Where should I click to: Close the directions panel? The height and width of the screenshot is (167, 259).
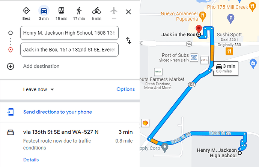click(128, 12)
